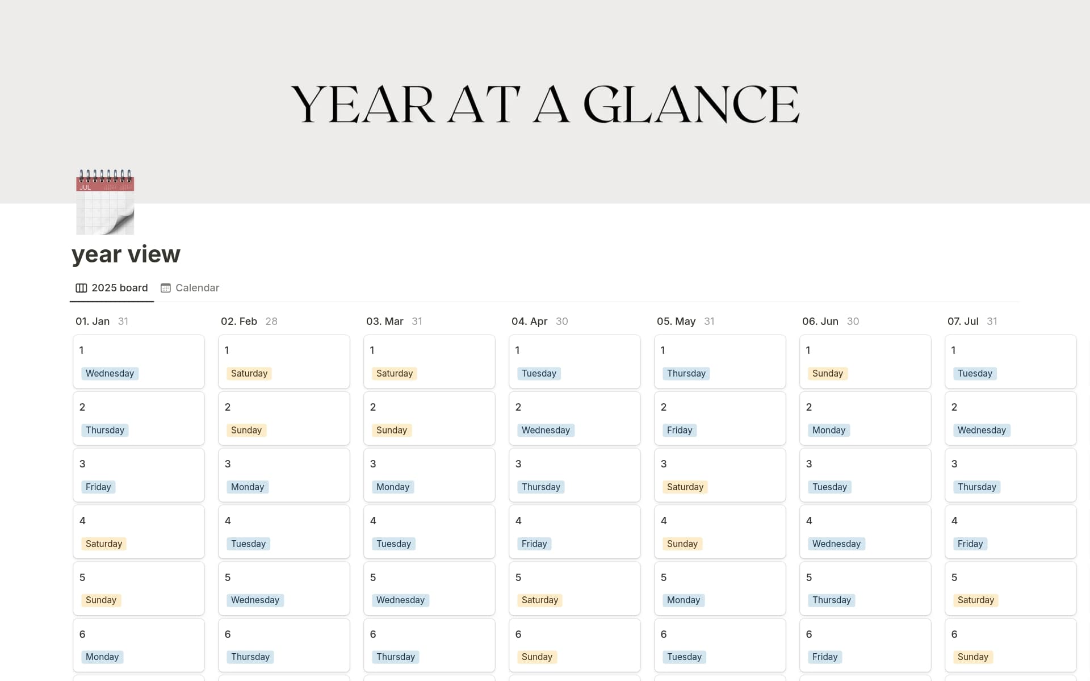Viewport: 1090px width, 681px height.
Task: Click the year view page title
Action: click(125, 254)
